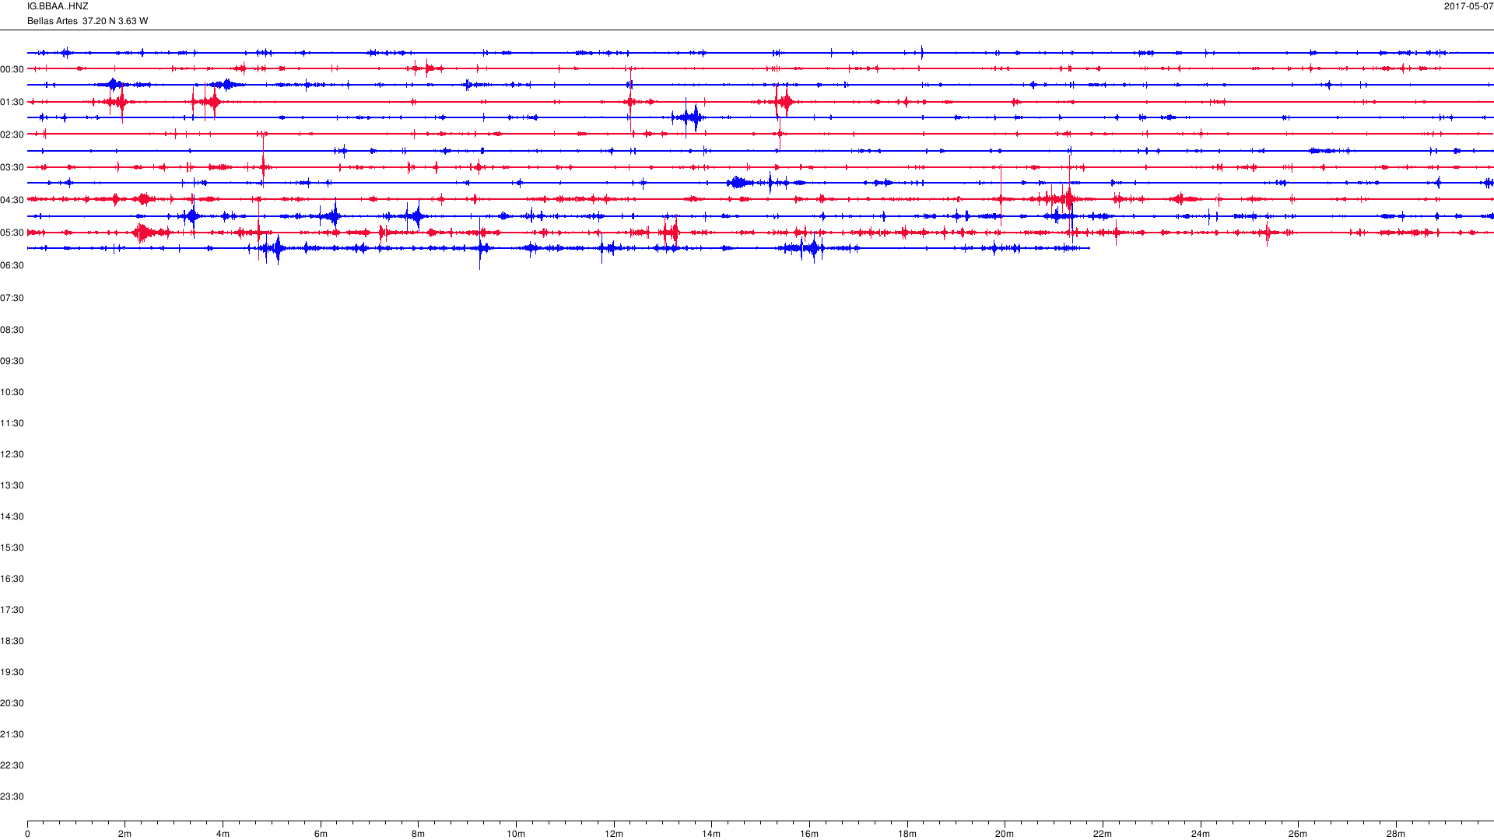Click the 22m axis tick label

tap(1103, 834)
